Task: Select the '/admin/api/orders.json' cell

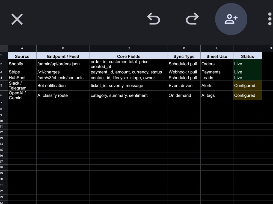Action: [x=63, y=64]
